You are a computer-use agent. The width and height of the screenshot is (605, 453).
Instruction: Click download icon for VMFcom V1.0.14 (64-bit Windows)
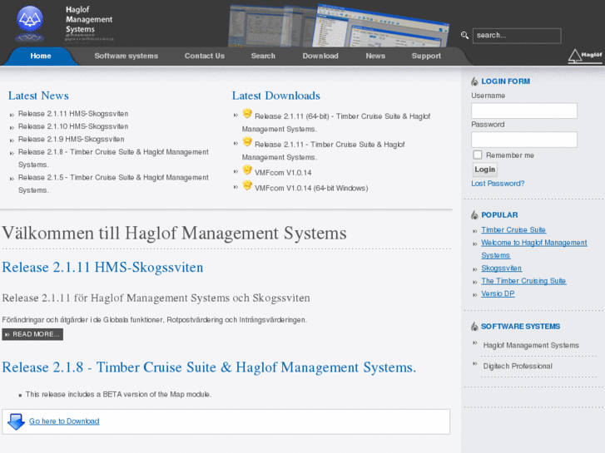pos(247,185)
